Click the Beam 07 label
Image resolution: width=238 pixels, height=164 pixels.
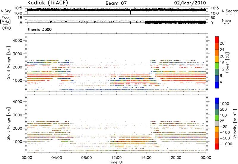(x=116, y=3)
